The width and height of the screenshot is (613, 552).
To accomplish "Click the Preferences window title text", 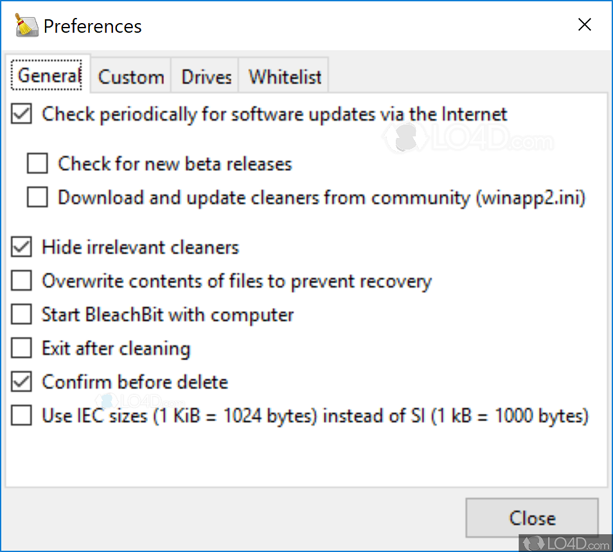I will [x=93, y=26].
